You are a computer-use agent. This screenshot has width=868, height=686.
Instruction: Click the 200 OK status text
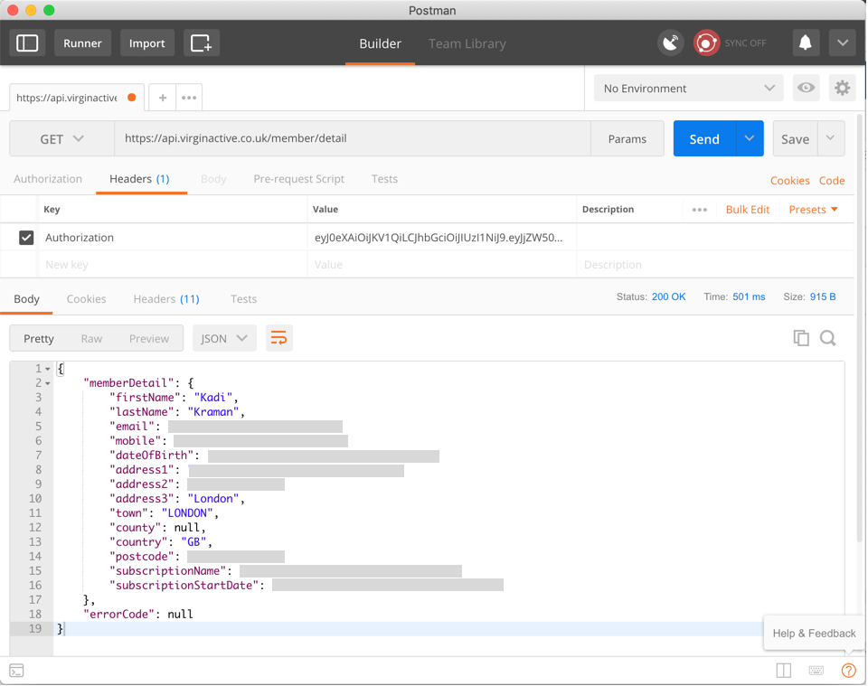668,297
